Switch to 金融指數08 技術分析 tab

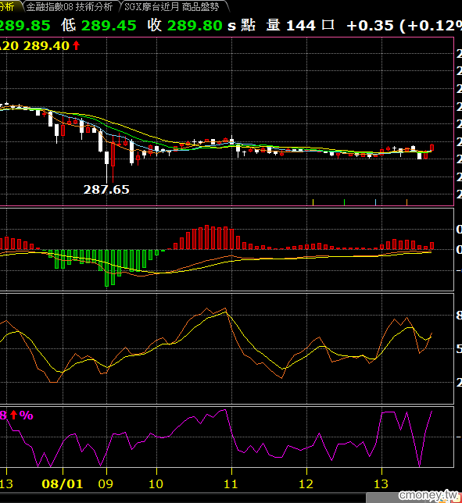pyautogui.click(x=70, y=6)
